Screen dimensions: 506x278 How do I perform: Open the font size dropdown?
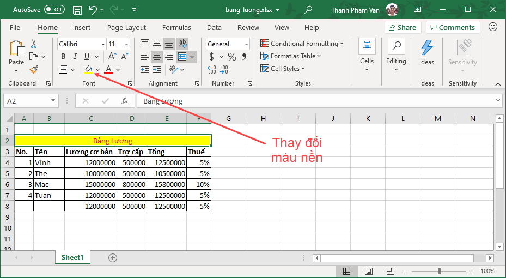coord(126,44)
